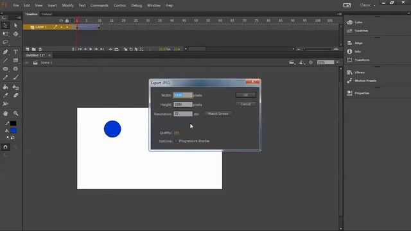Select the Eraser tool
The width and height of the screenshot is (411, 231).
(x=15, y=96)
